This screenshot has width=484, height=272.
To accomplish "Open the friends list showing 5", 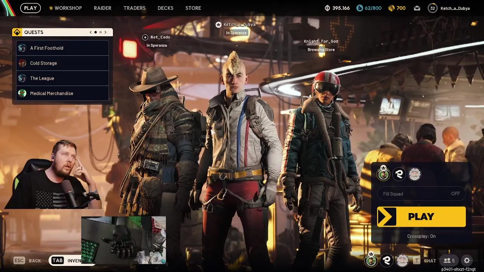I will 449,261.
